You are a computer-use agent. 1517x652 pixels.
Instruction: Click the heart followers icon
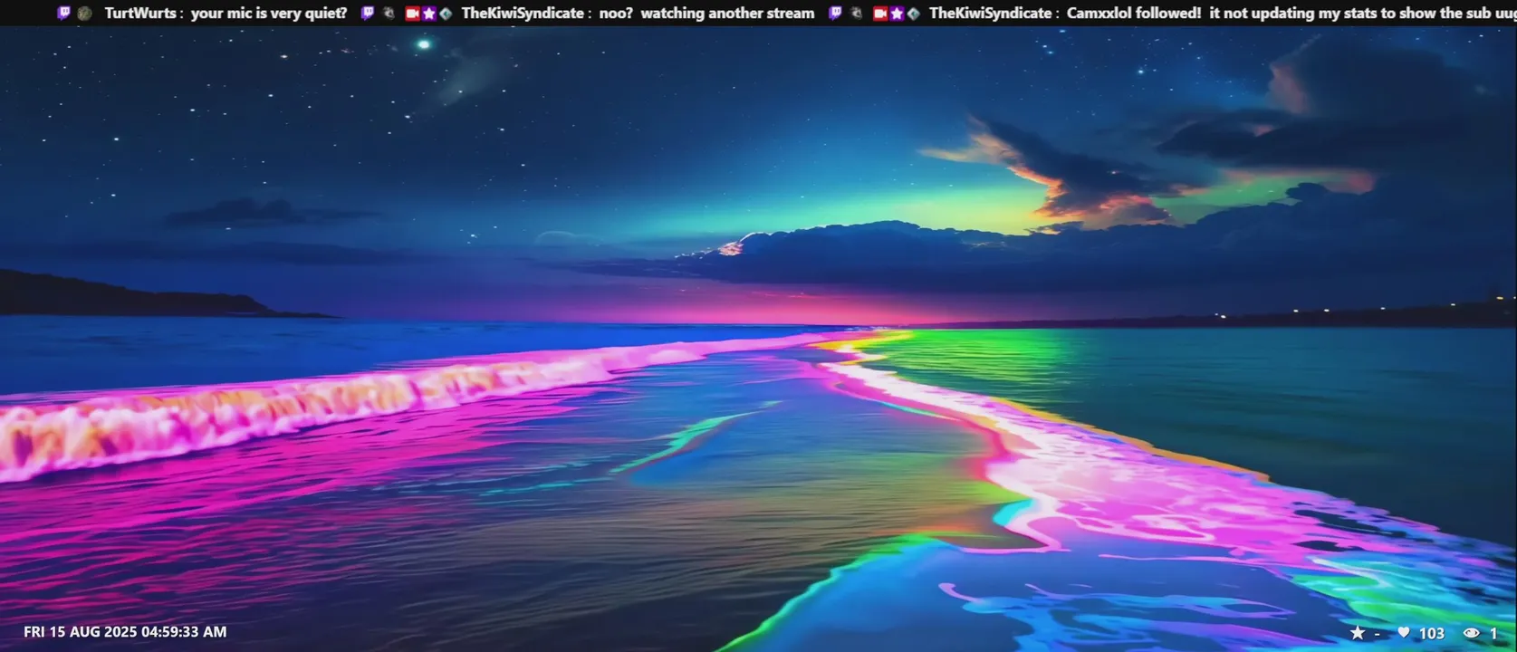[x=1404, y=633]
